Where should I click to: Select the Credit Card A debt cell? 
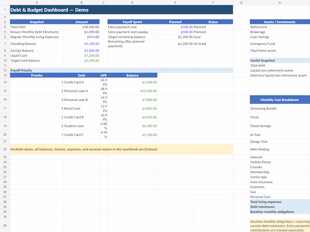click(81, 82)
